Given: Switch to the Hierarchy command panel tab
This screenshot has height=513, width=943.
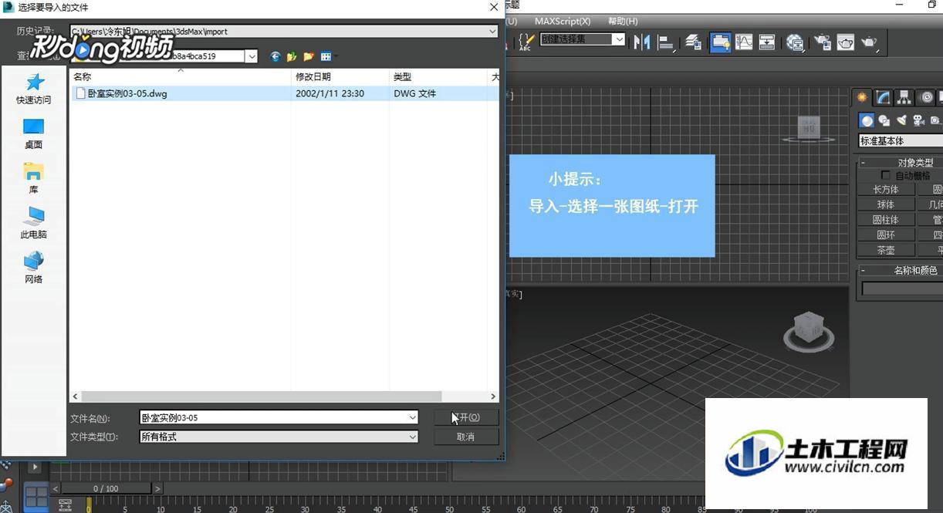Looking at the screenshot, I should pyautogui.click(x=904, y=97).
